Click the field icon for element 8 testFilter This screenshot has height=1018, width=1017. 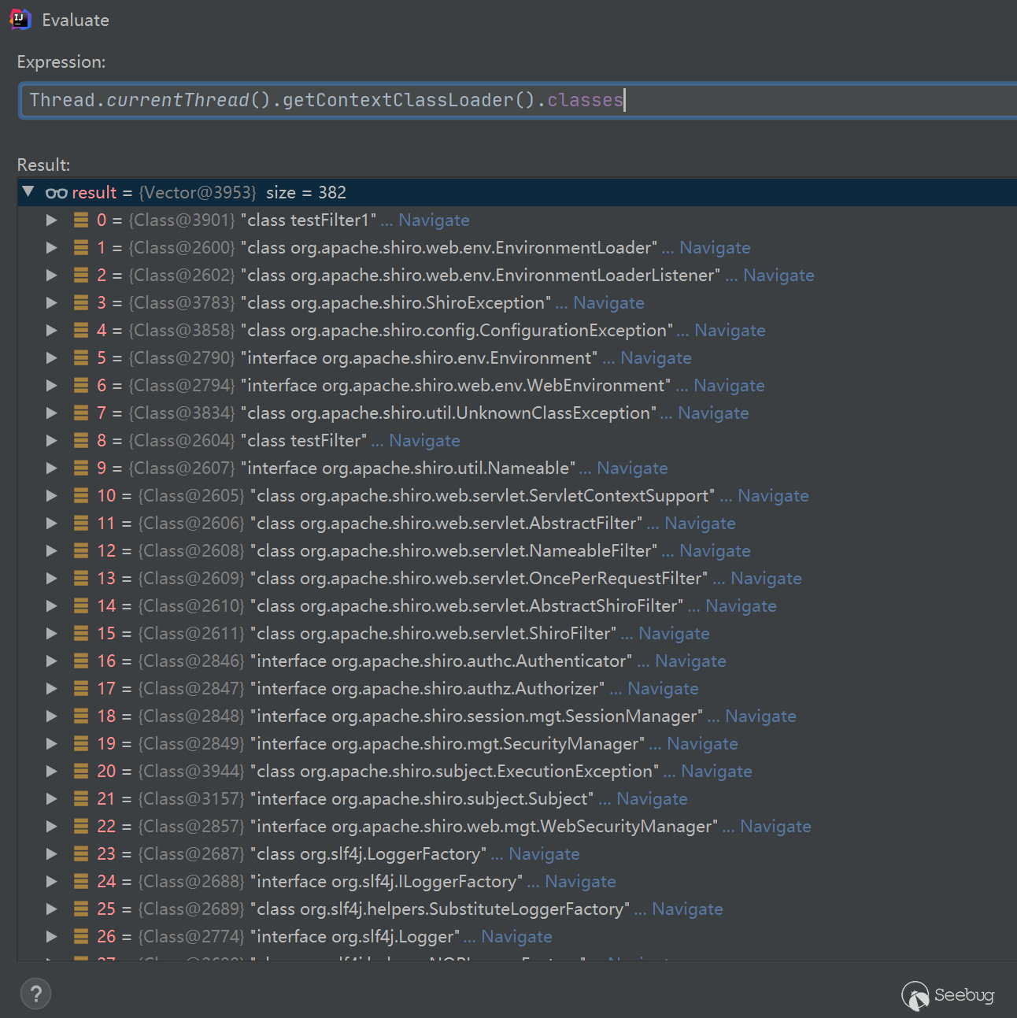tap(81, 441)
